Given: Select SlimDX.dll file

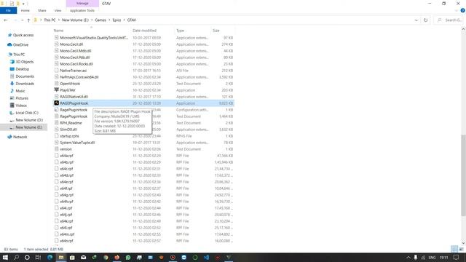Looking at the screenshot, I should 68,130.
